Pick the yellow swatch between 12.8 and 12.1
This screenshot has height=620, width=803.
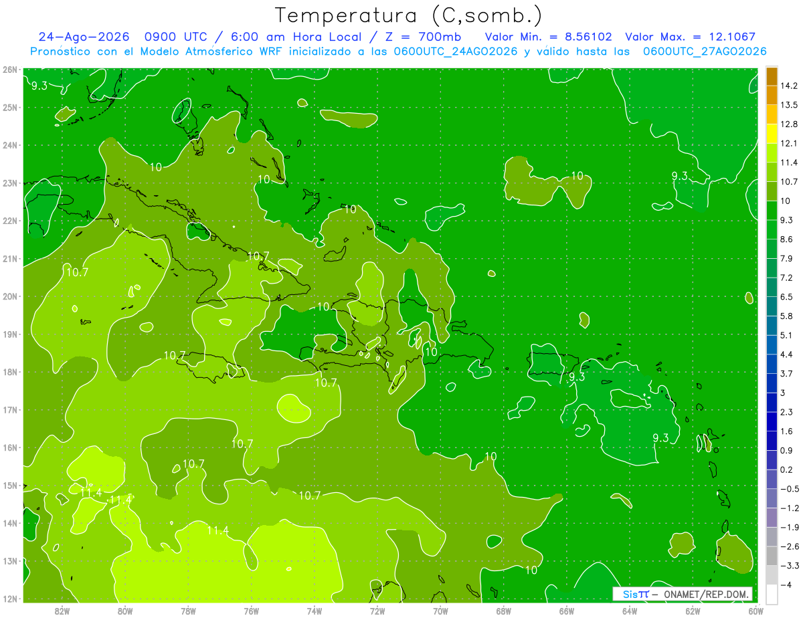(x=772, y=134)
